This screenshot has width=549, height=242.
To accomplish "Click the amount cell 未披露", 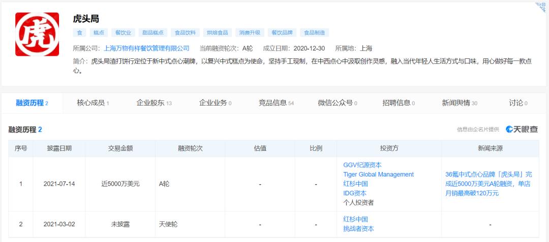I will (120, 224).
